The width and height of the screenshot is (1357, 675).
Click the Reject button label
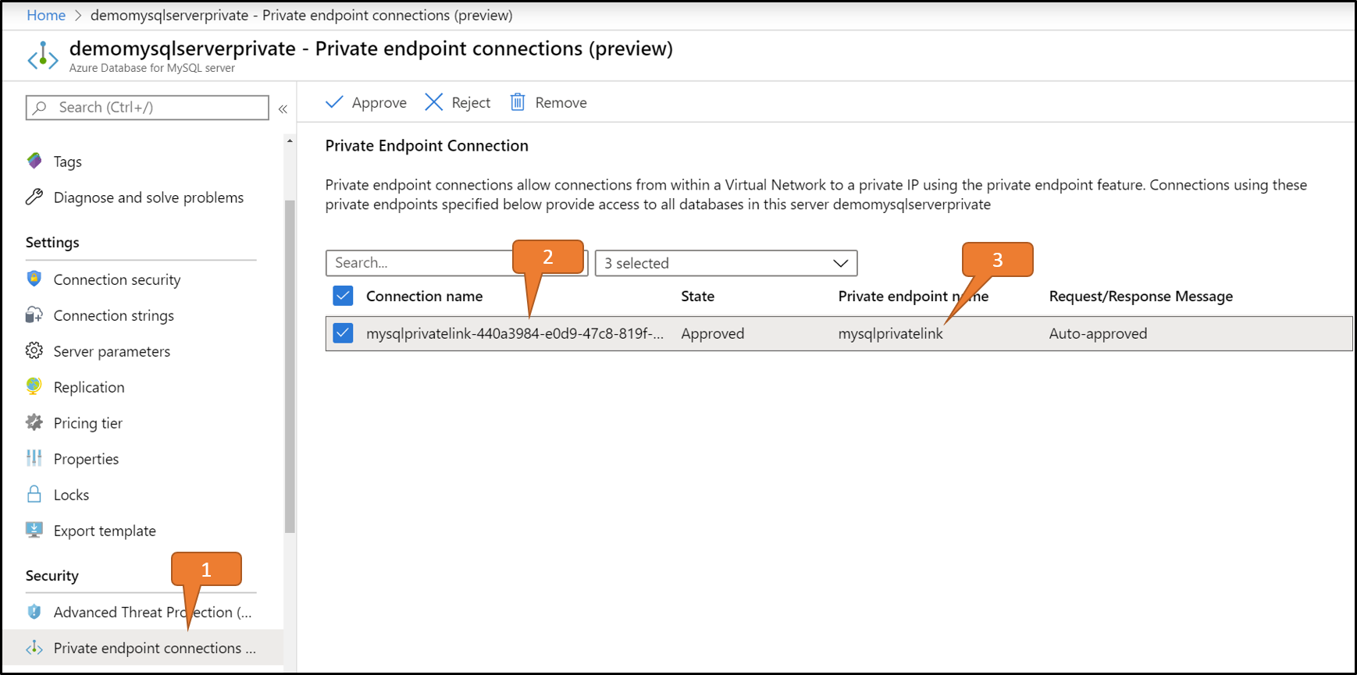(471, 103)
